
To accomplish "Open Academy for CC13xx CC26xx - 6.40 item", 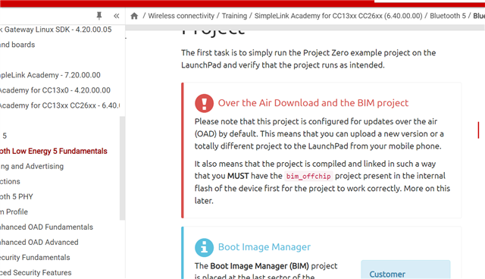I will point(60,105).
